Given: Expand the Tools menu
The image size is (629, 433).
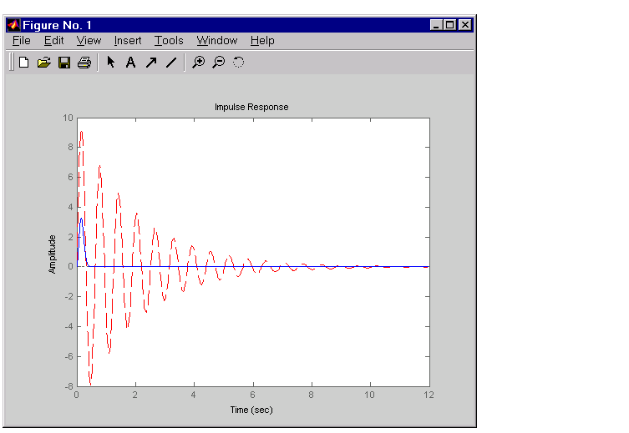Looking at the screenshot, I should click(x=169, y=40).
